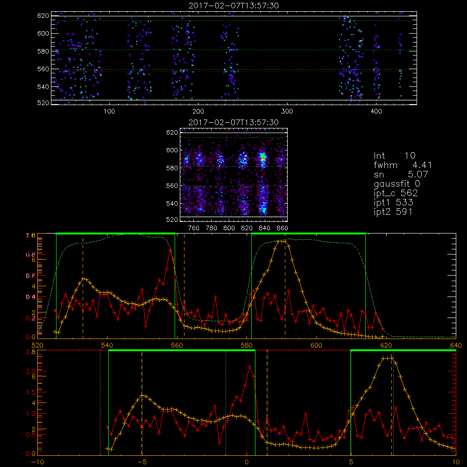The width and height of the screenshot is (467, 467).
Task: Click x-axis label 0 on the bottom plot
Action: click(247, 462)
